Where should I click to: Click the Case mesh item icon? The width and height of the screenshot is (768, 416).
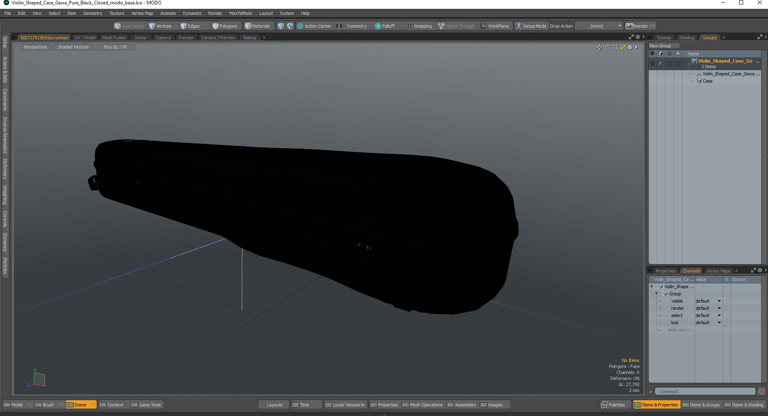(699, 81)
